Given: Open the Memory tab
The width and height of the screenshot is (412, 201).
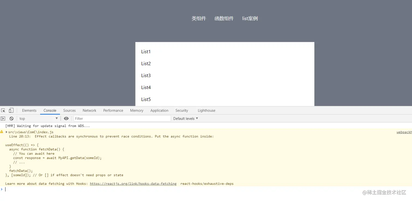Looking at the screenshot, I should [137, 110].
